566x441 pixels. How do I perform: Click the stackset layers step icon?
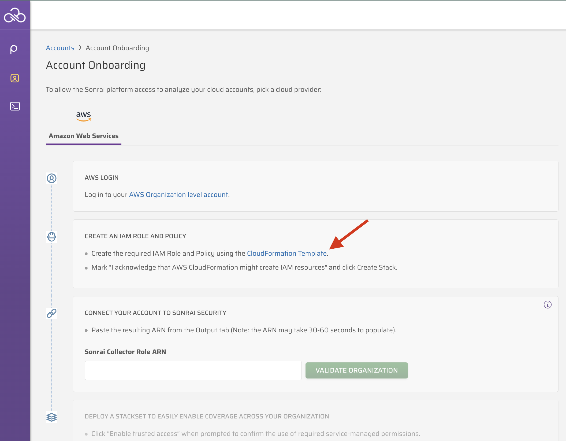click(x=52, y=417)
